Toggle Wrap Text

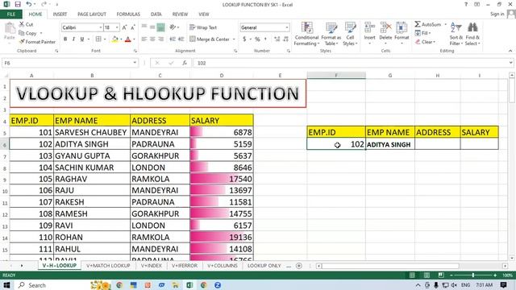pyautogui.click(x=203, y=27)
